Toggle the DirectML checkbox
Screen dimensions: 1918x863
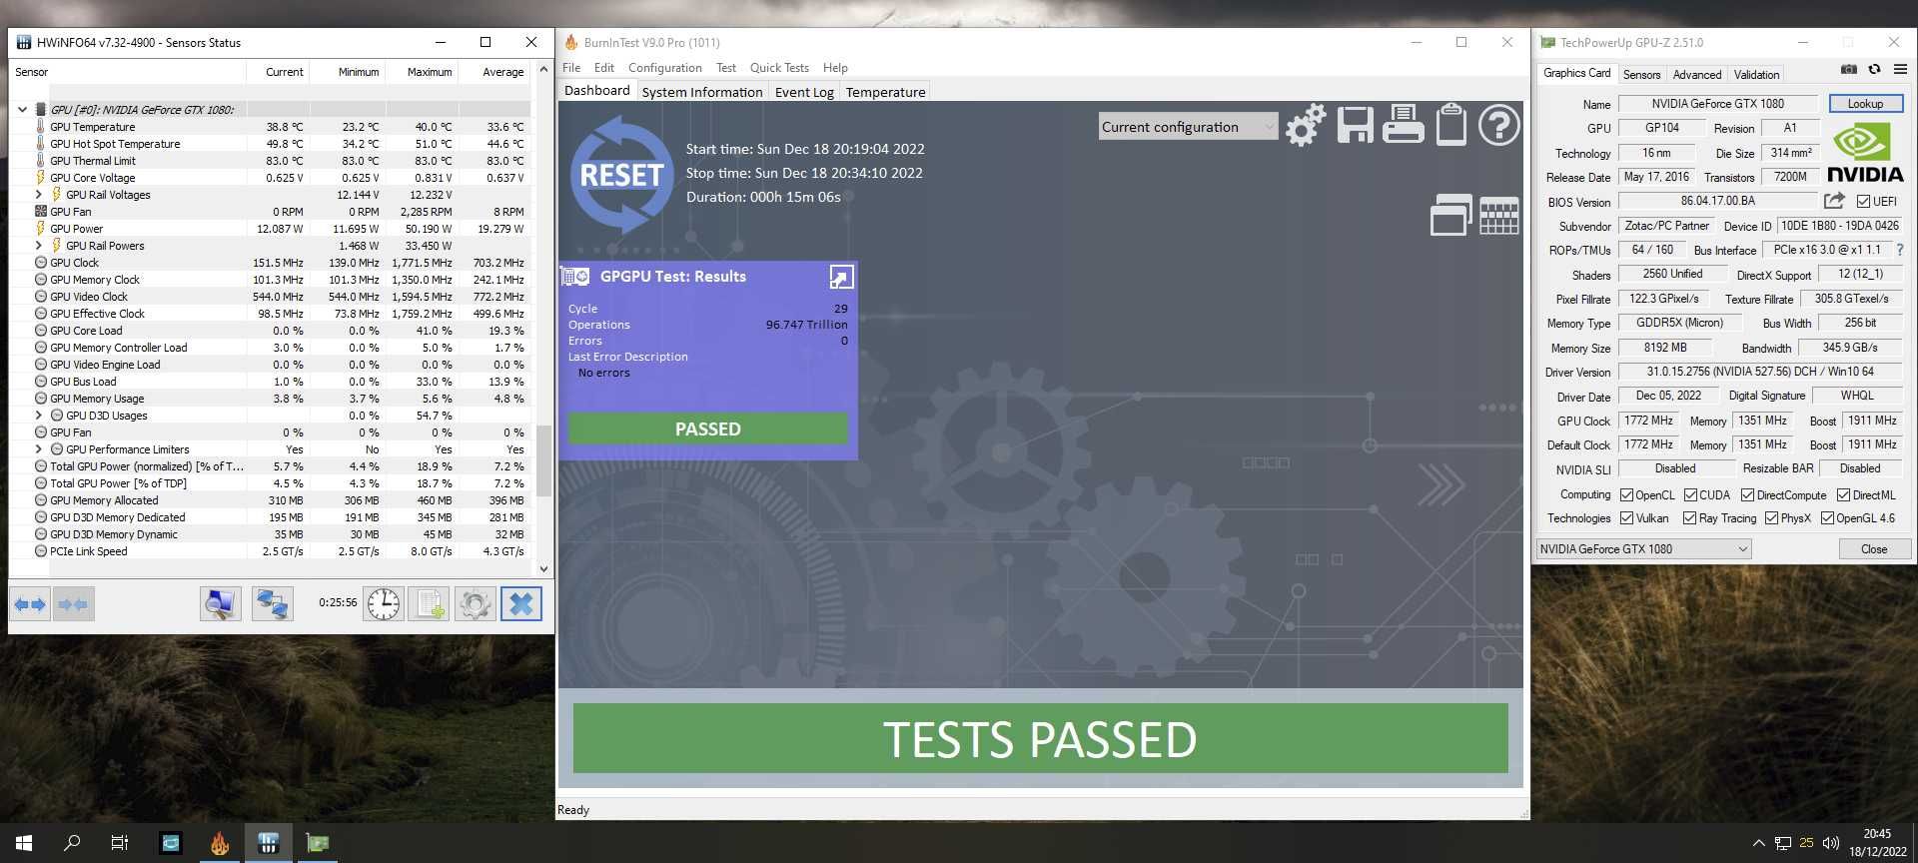(x=1843, y=495)
